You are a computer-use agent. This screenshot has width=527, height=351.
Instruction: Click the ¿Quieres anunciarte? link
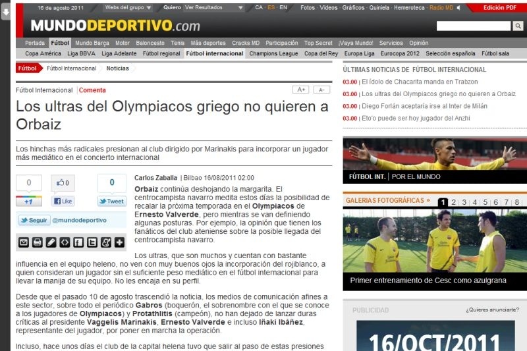[x=492, y=310]
